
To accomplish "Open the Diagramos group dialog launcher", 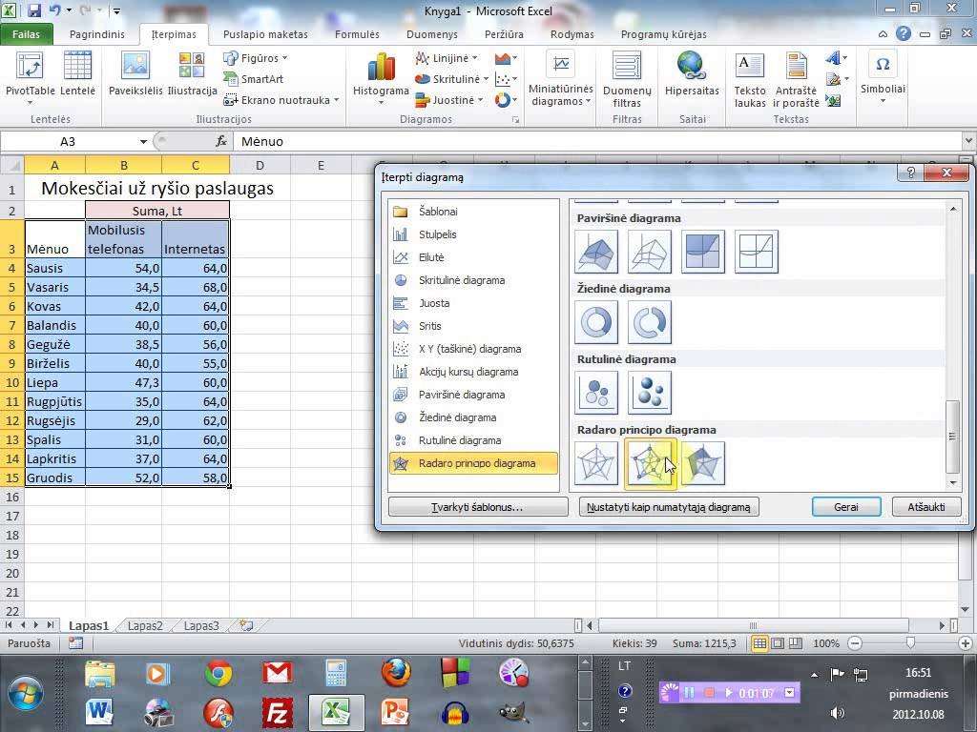I will click(x=515, y=119).
